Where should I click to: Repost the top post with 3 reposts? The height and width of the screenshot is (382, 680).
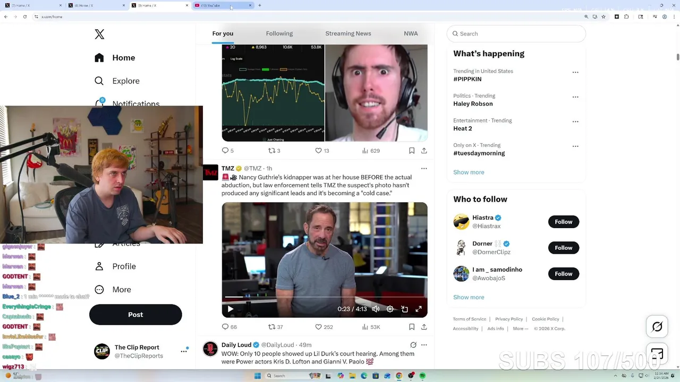(x=274, y=151)
